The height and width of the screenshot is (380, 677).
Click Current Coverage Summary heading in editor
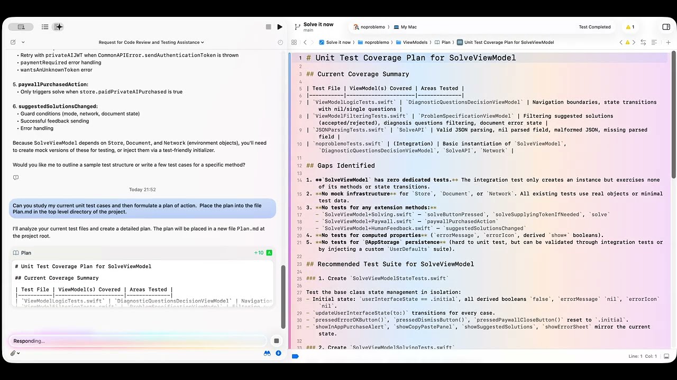[358, 74]
